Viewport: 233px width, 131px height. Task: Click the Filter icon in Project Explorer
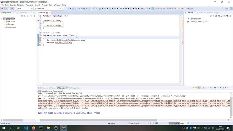(27, 16)
